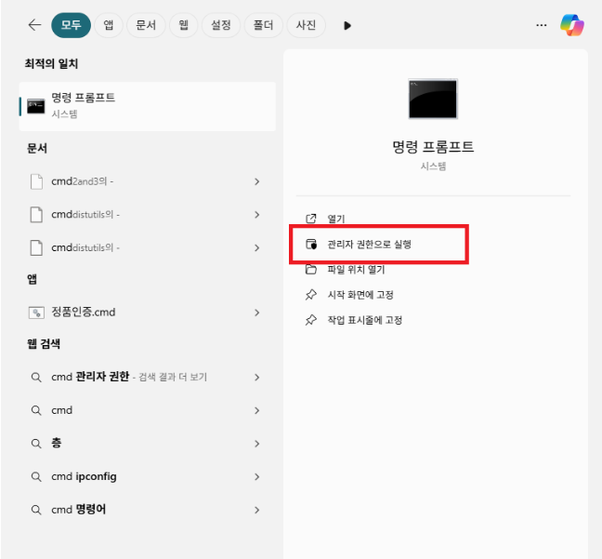Switch to the 문서 filter tab

pos(145,25)
